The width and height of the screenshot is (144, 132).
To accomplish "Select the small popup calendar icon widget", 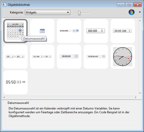I will pos(42,31).
